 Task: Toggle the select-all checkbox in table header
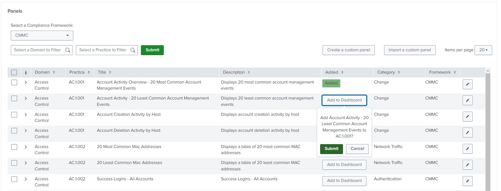[14, 72]
